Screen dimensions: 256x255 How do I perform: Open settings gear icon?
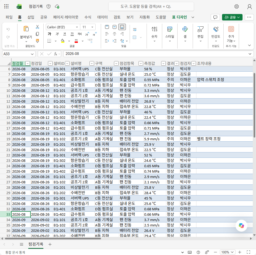(237, 6)
